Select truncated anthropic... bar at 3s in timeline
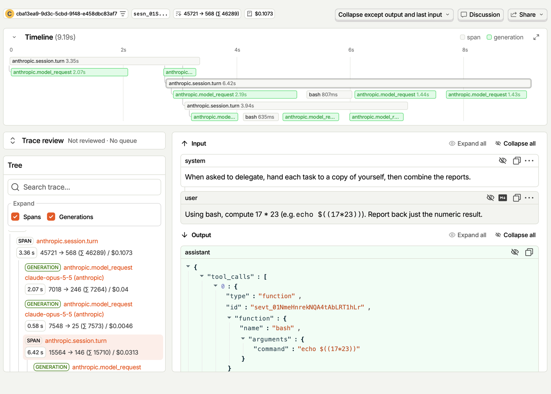551x394 pixels. 180,72
